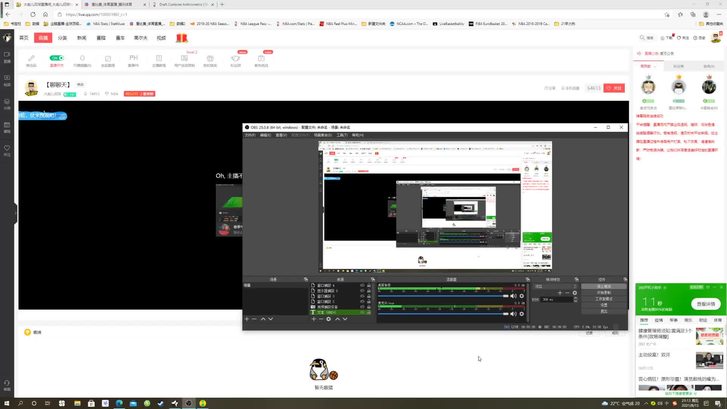Toggle the 直播开关 ON switch
Screen dimensions: 727x409
click(57, 58)
